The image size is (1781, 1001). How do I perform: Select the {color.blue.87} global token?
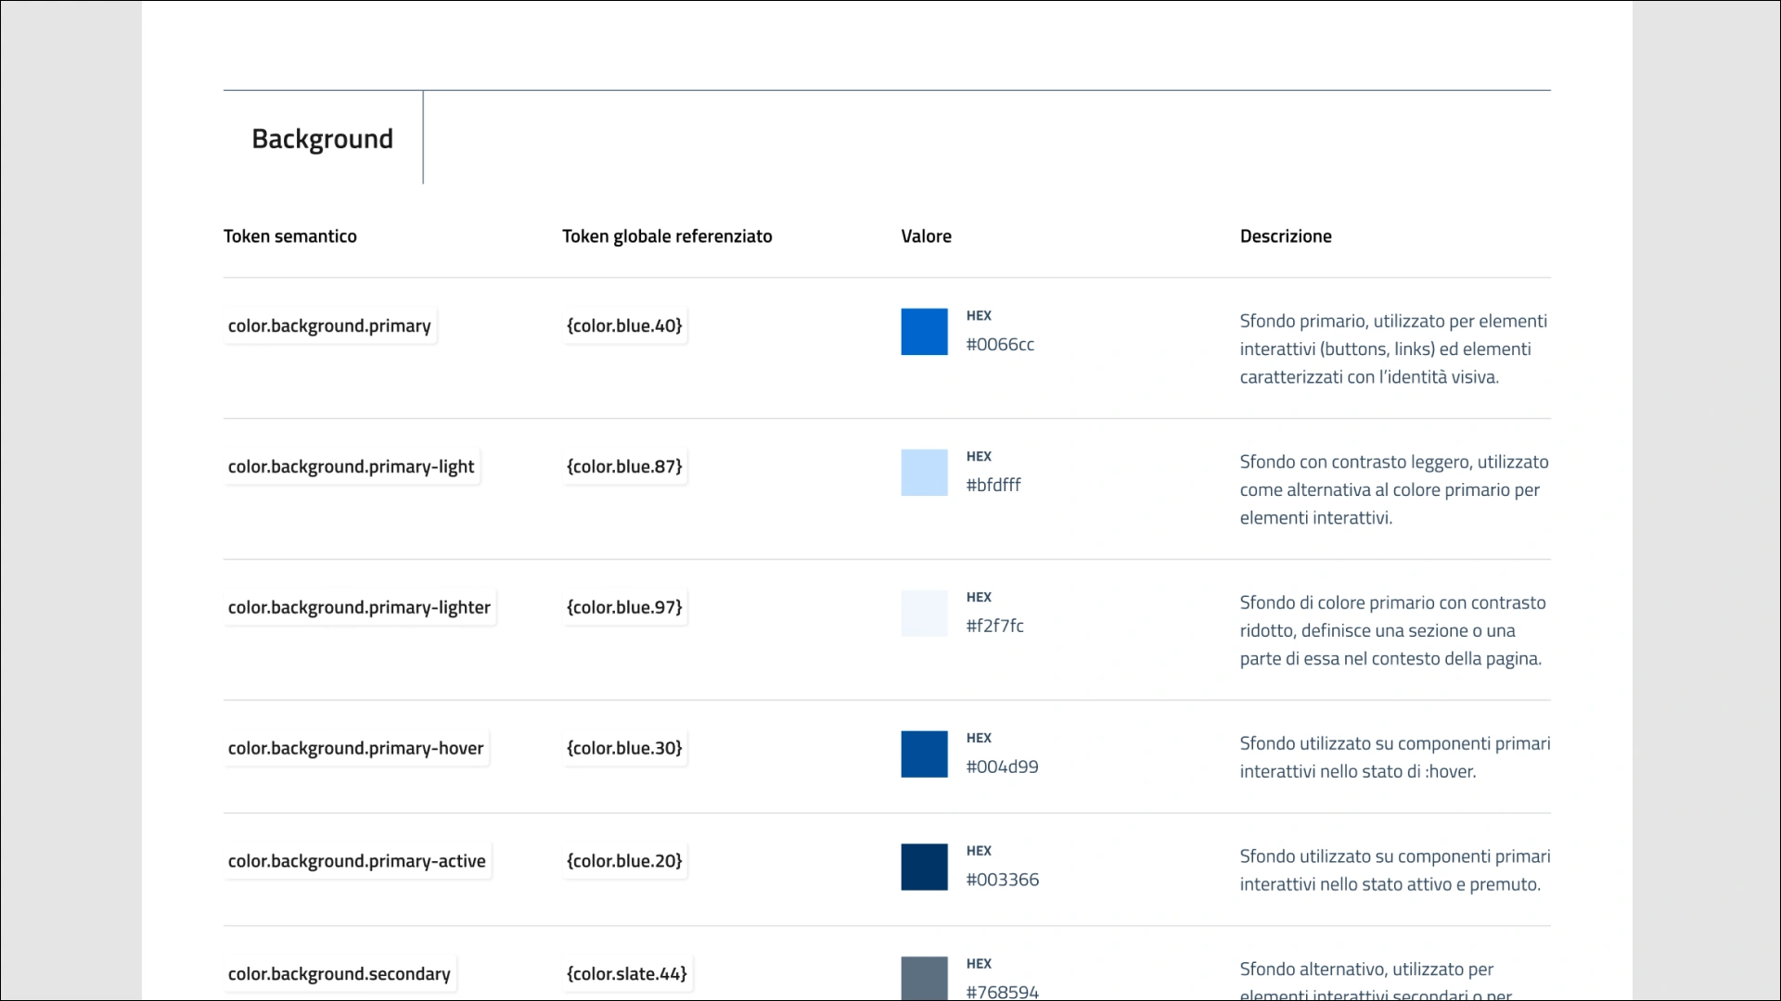tap(624, 467)
